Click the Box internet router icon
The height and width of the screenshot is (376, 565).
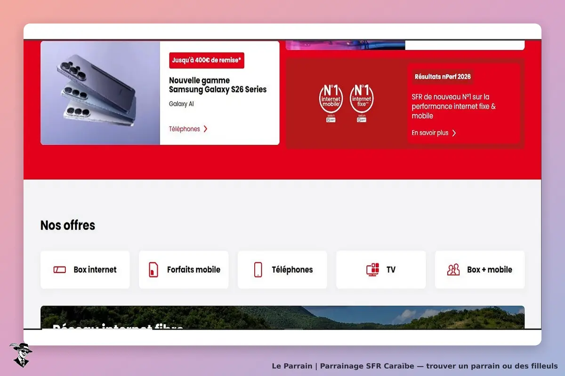pyautogui.click(x=60, y=270)
